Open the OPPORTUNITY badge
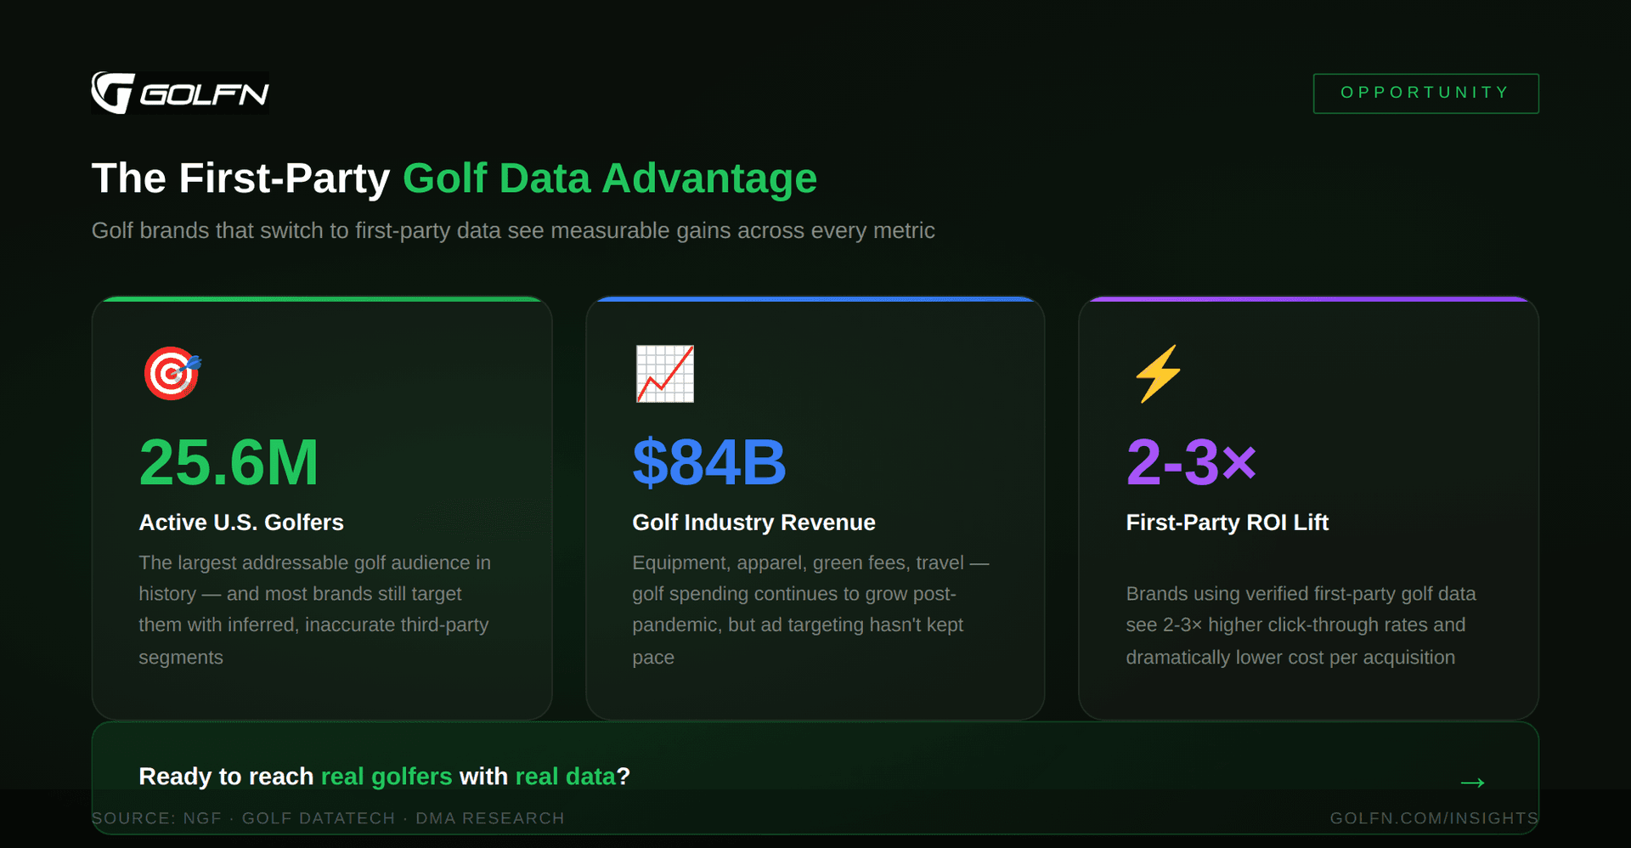This screenshot has width=1631, height=848. point(1425,93)
